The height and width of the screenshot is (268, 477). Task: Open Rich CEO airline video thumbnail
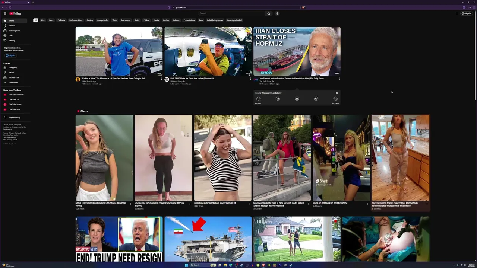pos(208,51)
